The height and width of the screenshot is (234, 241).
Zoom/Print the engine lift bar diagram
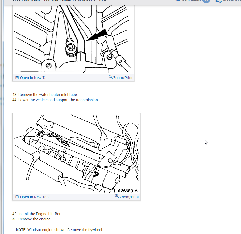(x=127, y=197)
